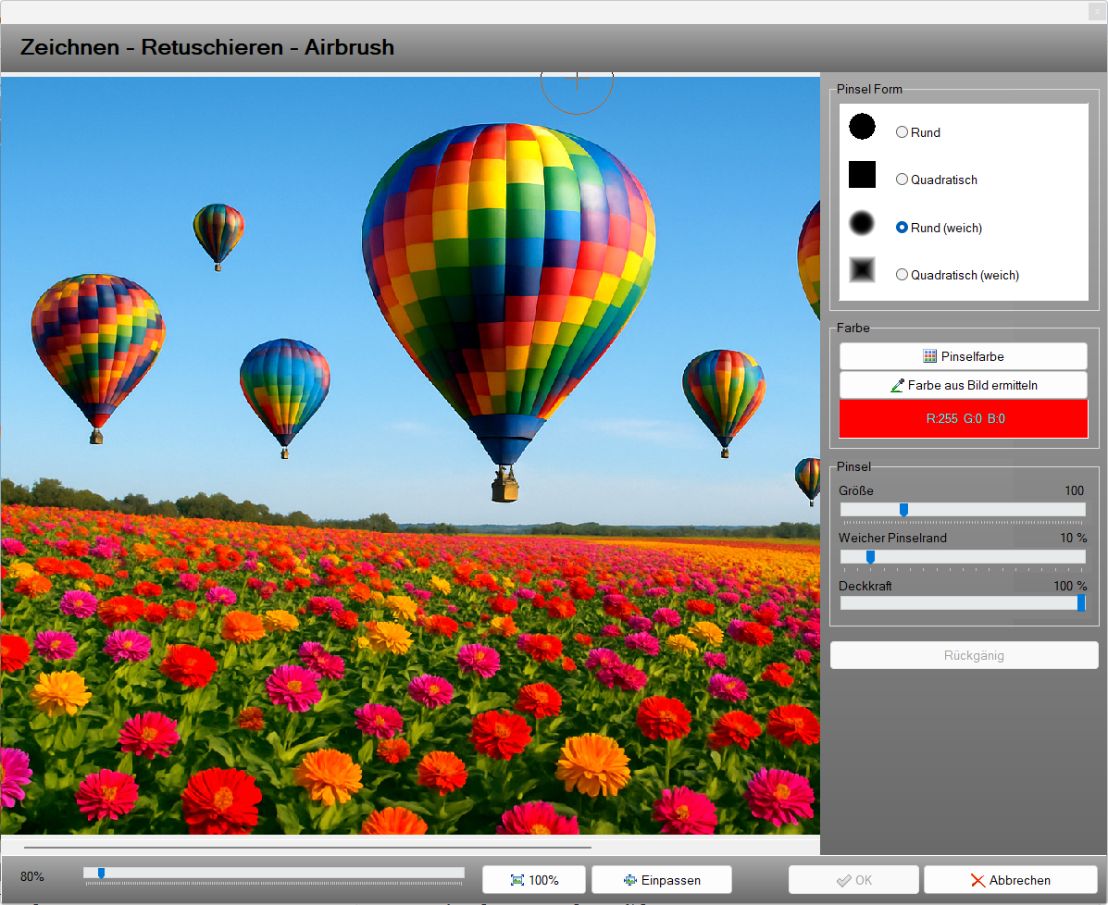
Task: Click the square brush shape preview icon
Action: (862, 175)
